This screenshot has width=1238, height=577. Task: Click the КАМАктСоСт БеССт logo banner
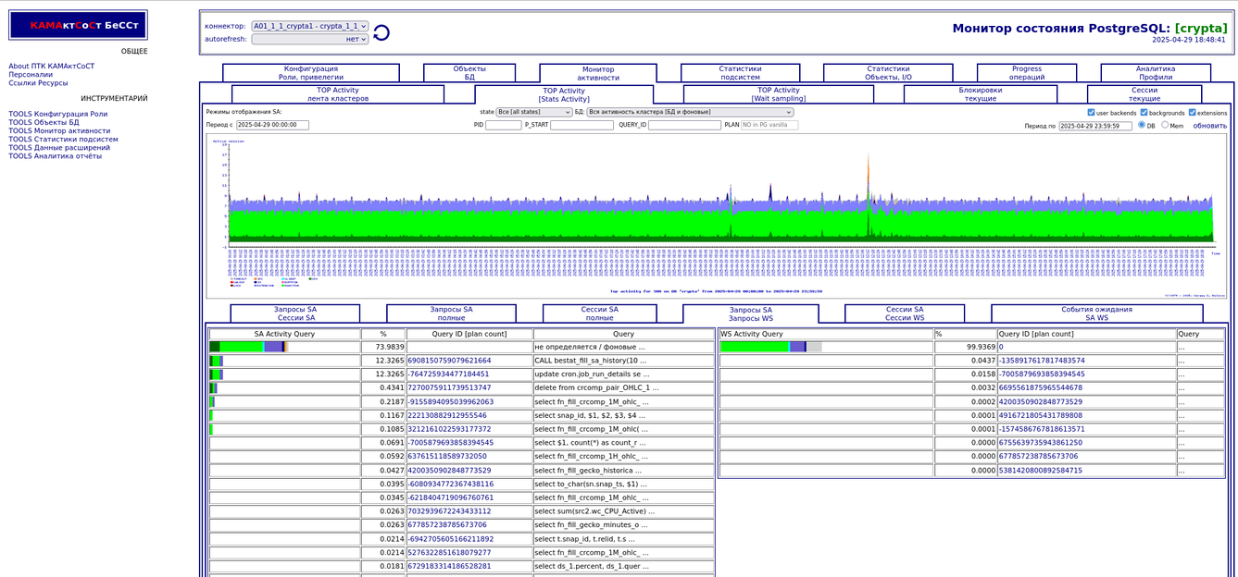click(x=78, y=26)
